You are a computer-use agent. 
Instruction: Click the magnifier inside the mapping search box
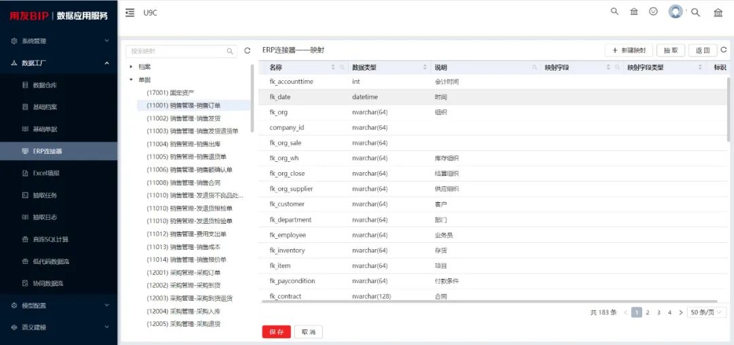click(x=230, y=51)
